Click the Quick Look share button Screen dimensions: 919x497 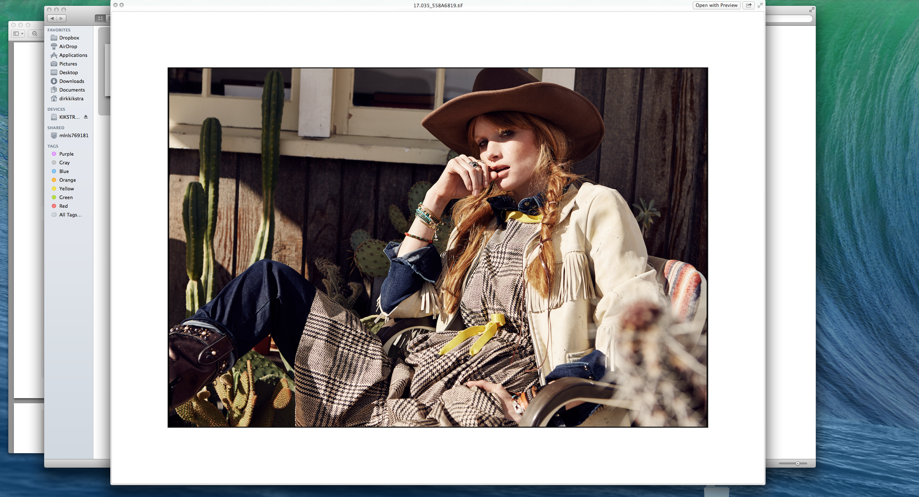coord(748,6)
